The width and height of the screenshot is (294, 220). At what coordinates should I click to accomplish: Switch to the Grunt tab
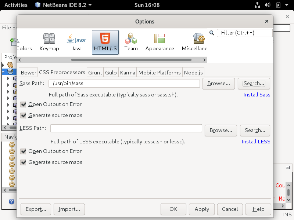coord(95,73)
